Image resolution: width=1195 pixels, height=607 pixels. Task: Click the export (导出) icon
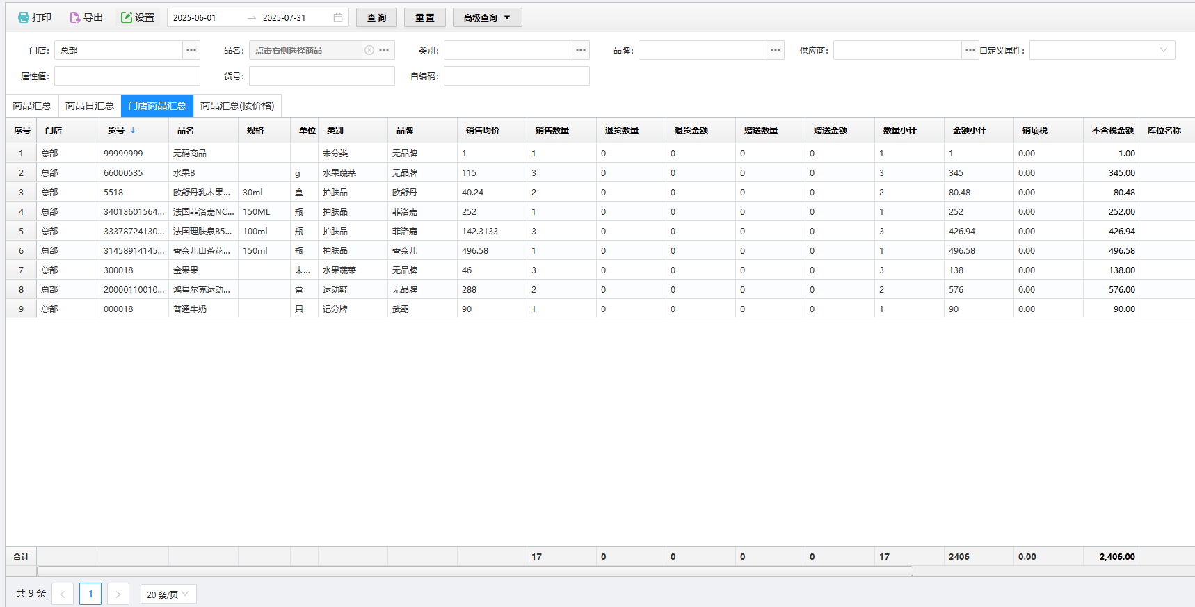[x=75, y=17]
